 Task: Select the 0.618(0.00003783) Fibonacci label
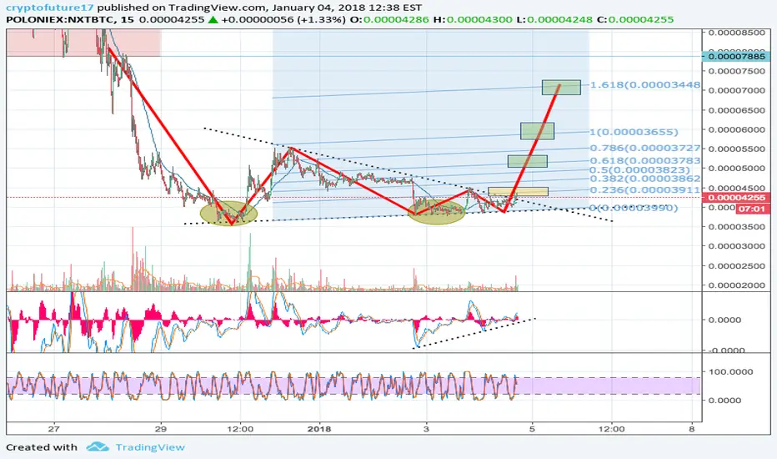[645, 160]
